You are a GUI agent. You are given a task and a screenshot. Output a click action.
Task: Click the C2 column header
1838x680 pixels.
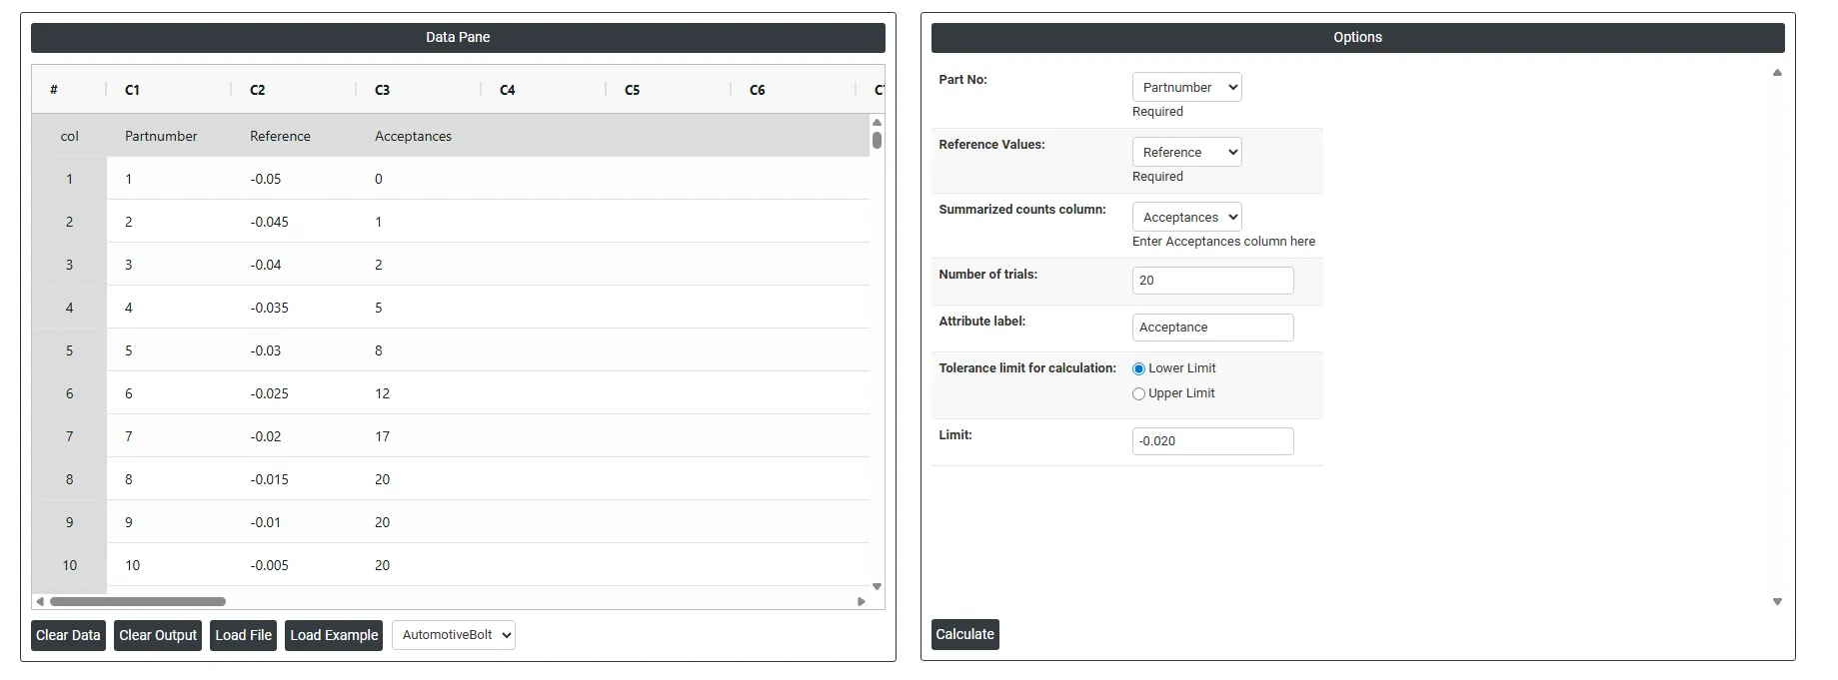(x=293, y=90)
